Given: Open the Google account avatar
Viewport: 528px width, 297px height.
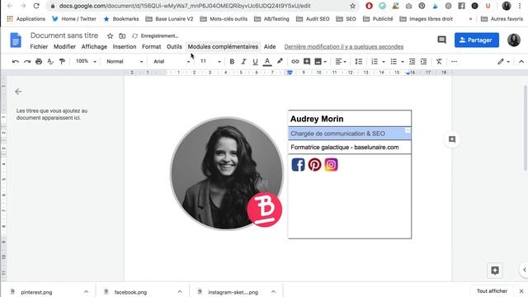Looking at the screenshot, I should 514,40.
